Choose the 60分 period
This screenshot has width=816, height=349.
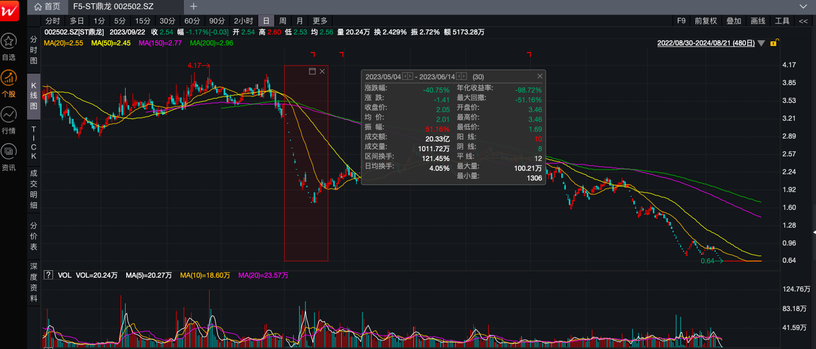click(192, 21)
